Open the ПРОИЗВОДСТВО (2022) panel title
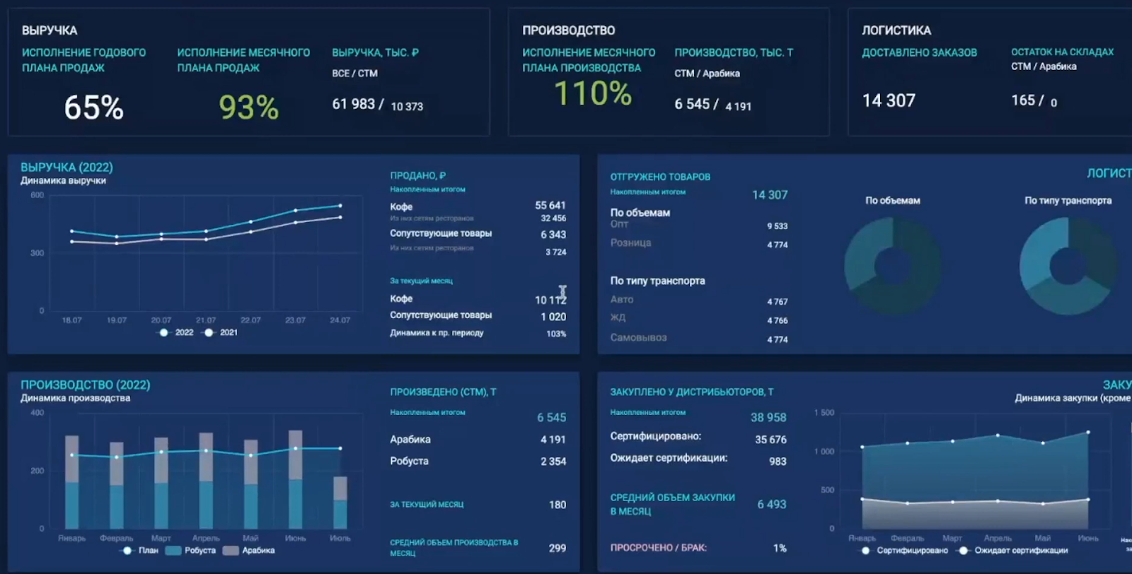 (x=85, y=385)
